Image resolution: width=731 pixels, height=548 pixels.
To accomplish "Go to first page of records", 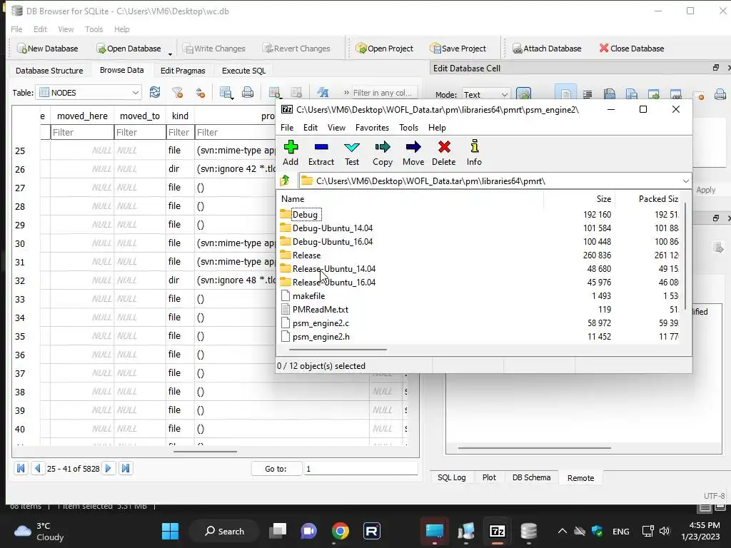I will point(21,468).
